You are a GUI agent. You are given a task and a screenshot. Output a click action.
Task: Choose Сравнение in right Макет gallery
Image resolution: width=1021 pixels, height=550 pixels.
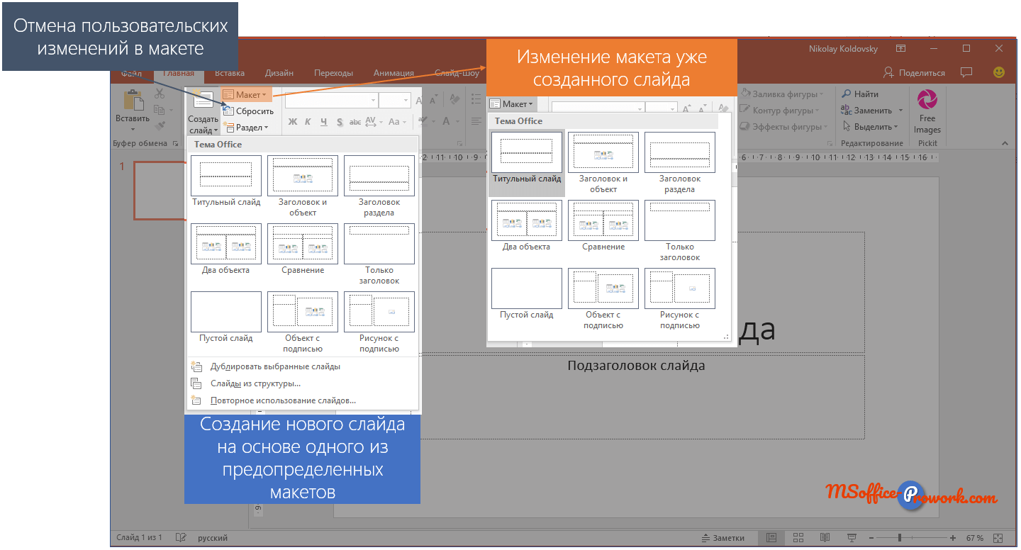point(603,226)
